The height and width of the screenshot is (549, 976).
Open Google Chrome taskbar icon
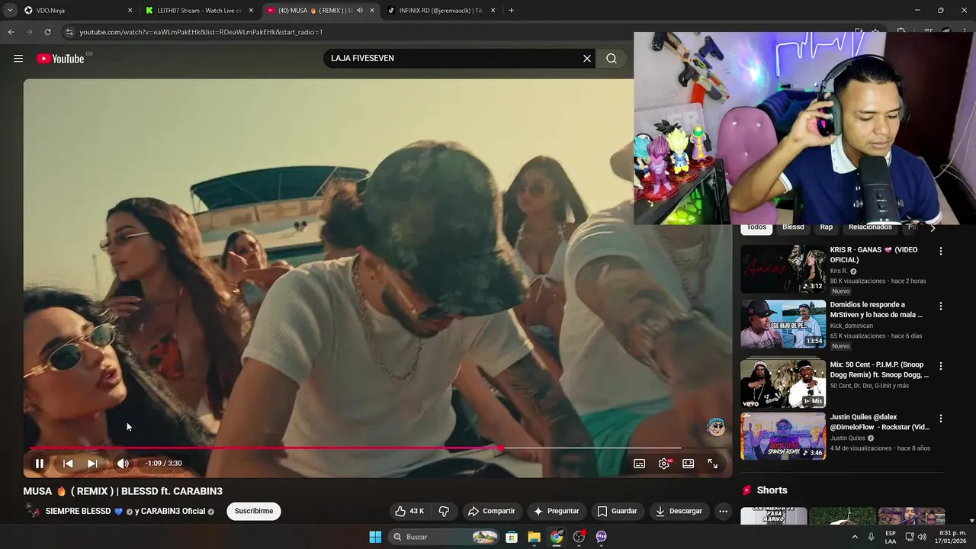(x=557, y=537)
